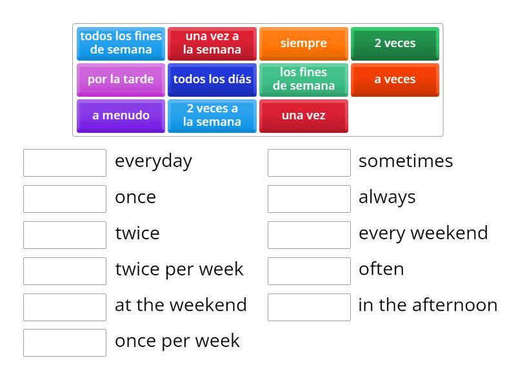Click the purple 'a menudo' tile
516x387 pixels.
click(x=121, y=115)
